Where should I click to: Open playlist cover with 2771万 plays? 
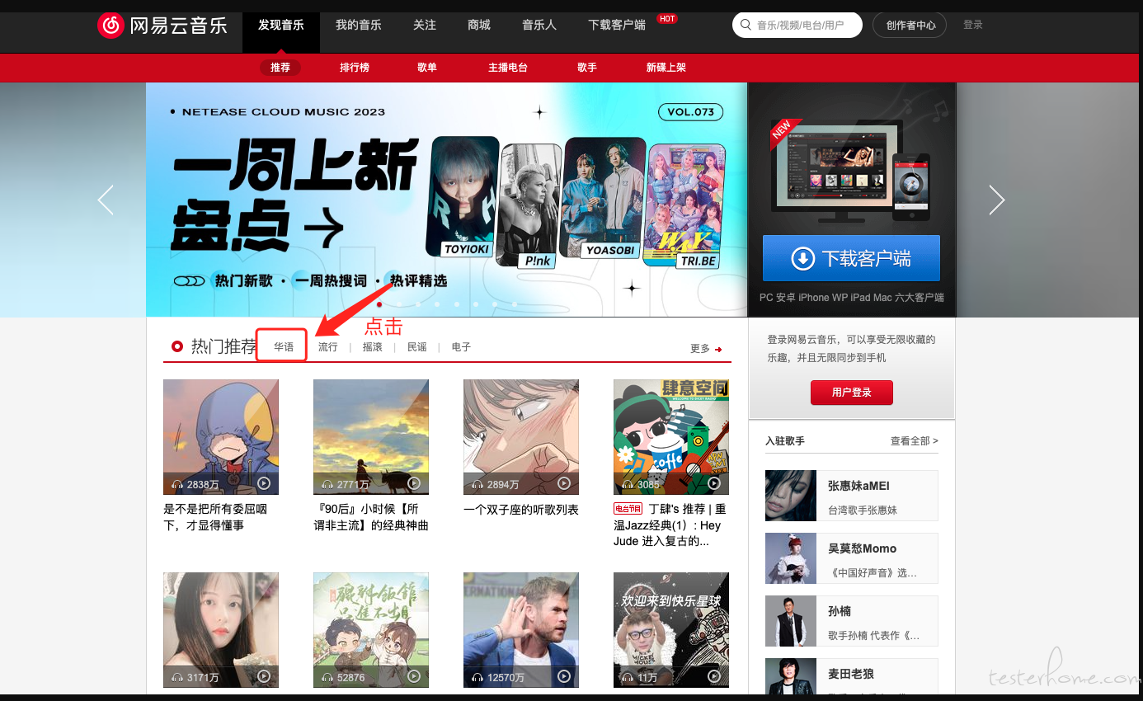click(371, 437)
